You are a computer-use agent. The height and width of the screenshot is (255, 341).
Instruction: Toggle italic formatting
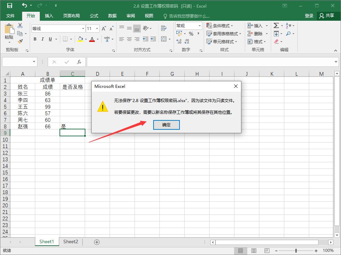click(x=43, y=39)
